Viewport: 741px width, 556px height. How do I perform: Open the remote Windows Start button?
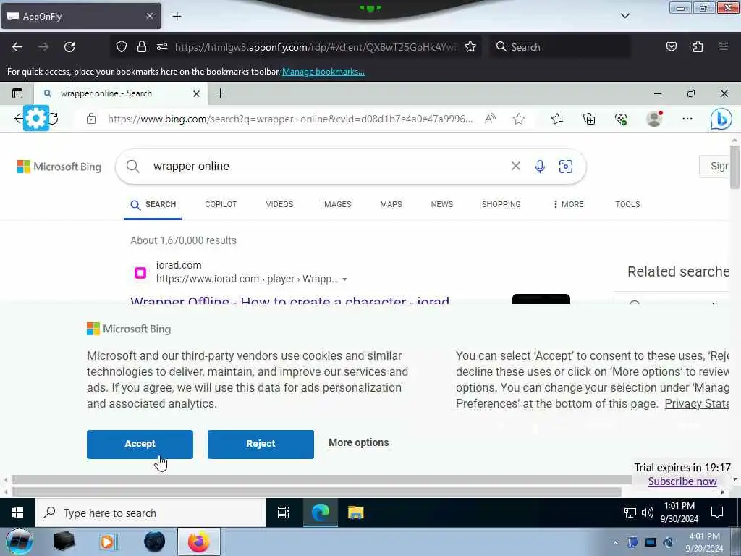[x=17, y=513]
